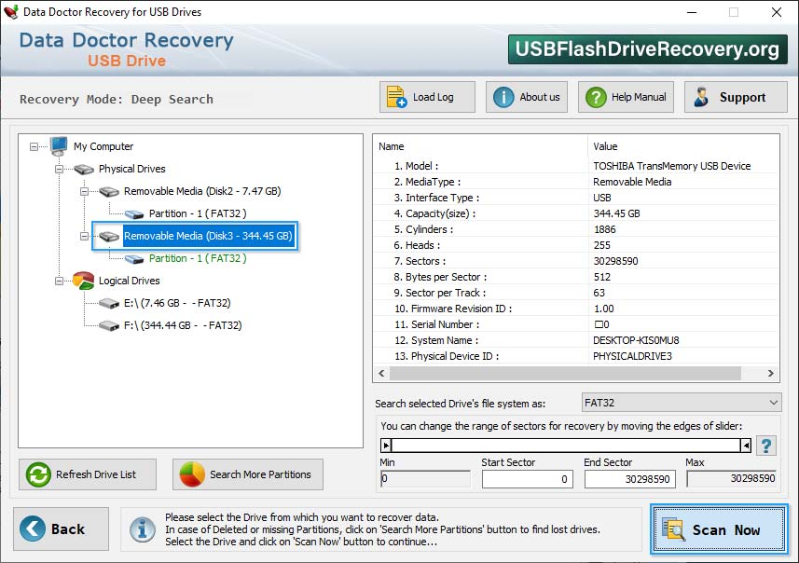This screenshot has width=799, height=563.
Task: Select Removable Media (Disk3 - 344.45 GB)
Action: click(x=208, y=236)
